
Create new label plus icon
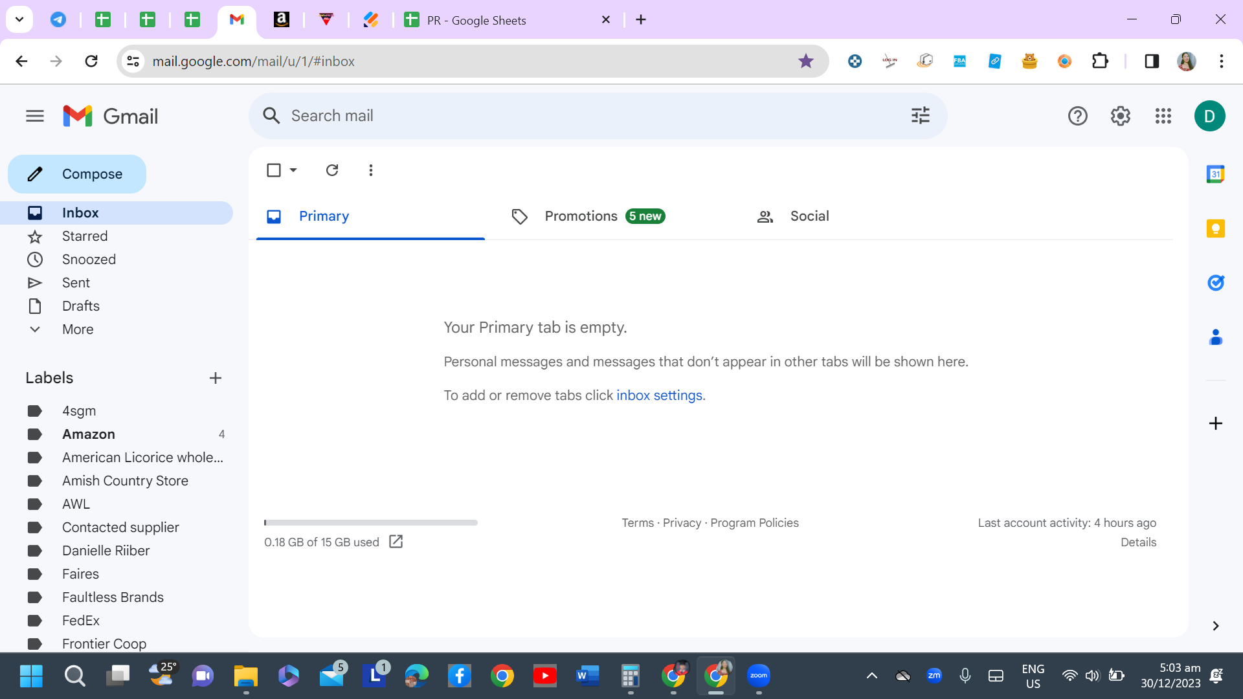tap(216, 378)
